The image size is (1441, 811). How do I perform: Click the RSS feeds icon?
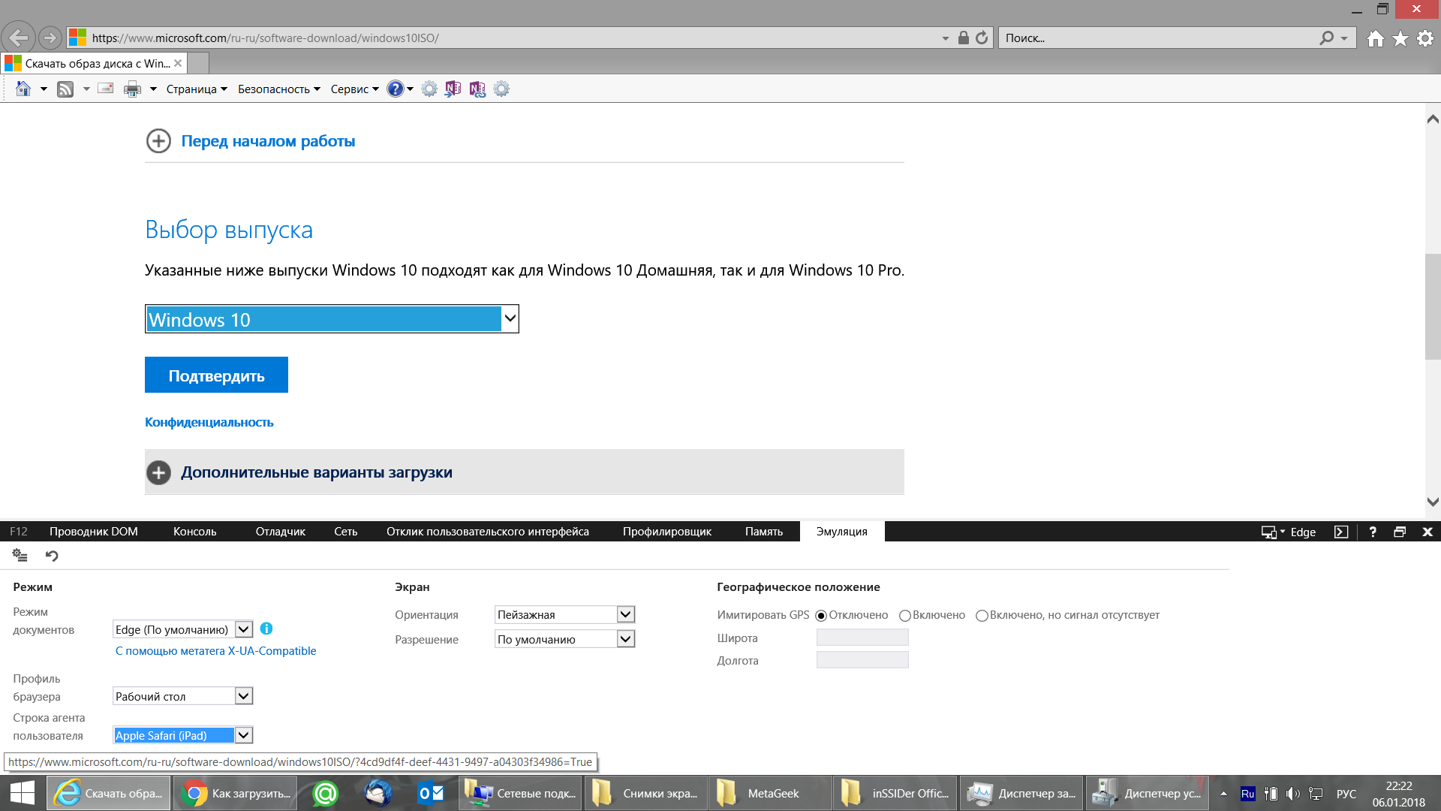point(65,89)
